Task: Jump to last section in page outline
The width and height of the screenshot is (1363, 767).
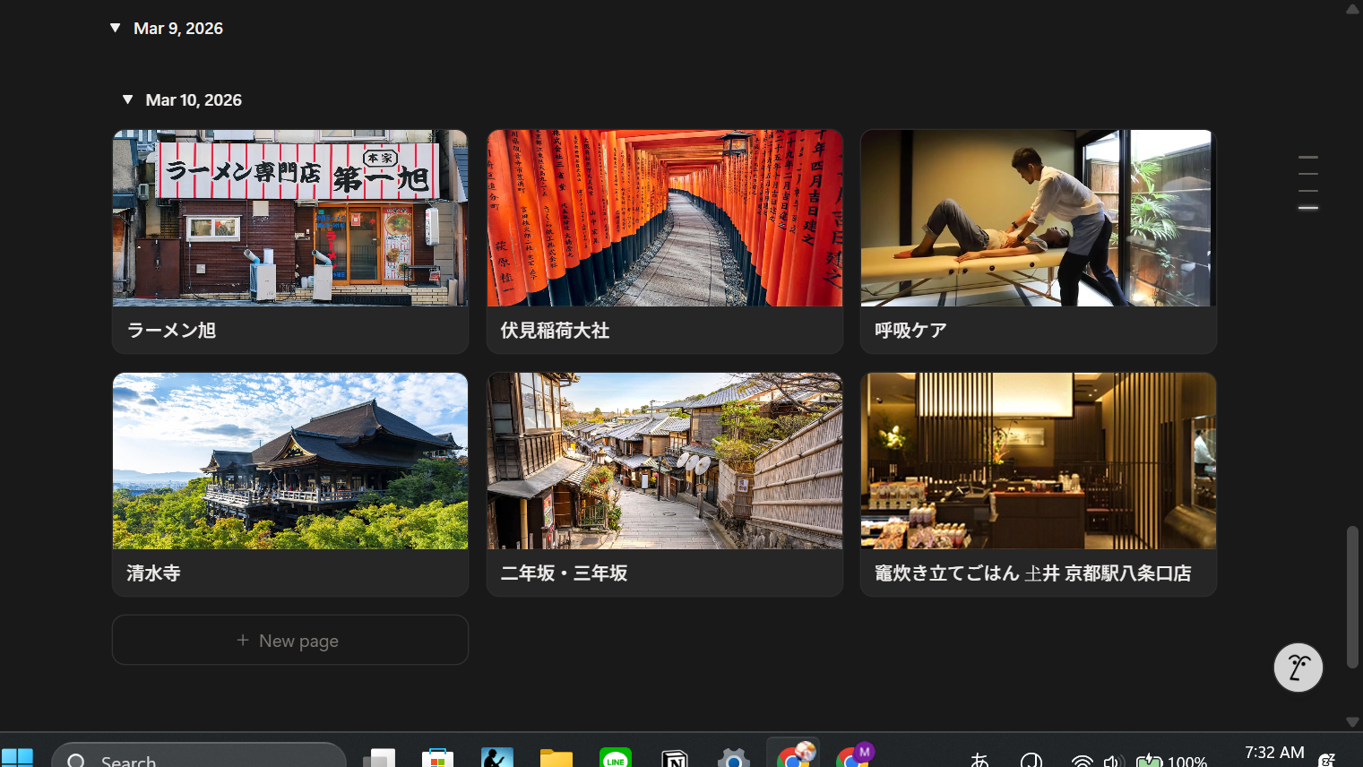Action: (1307, 208)
